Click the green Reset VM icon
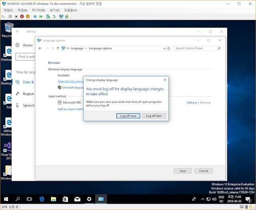Viewport: 256px width, 210px height. (x=41, y=16)
